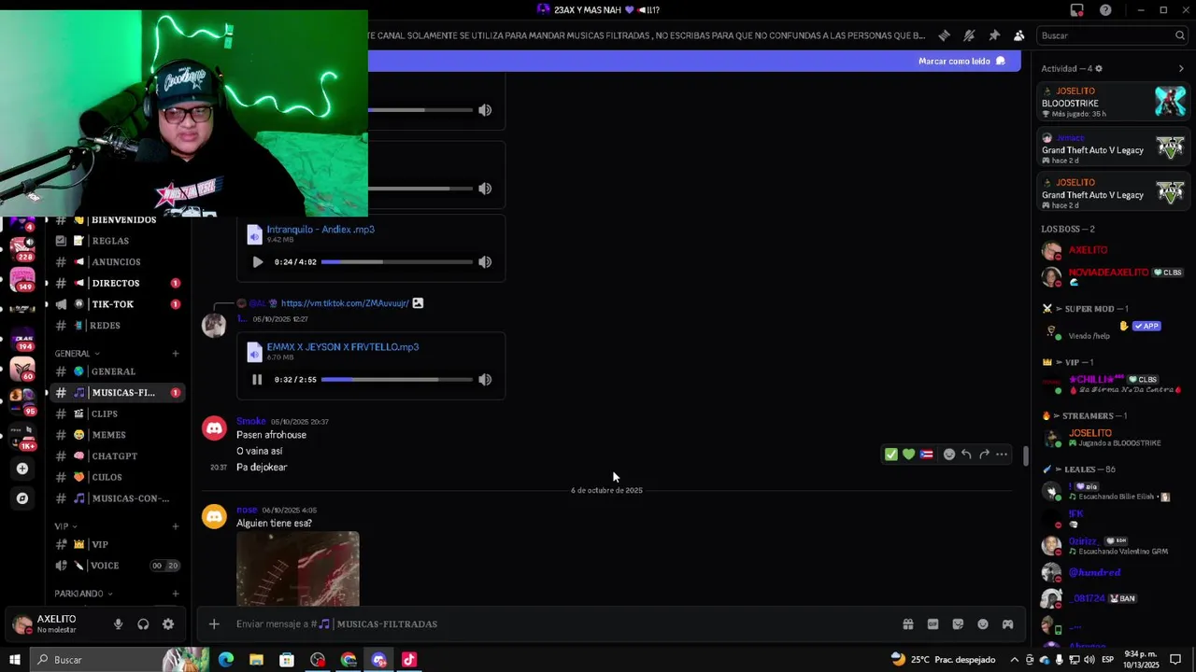
Task: Select the DIRECTOS channel
Action: 117,283
